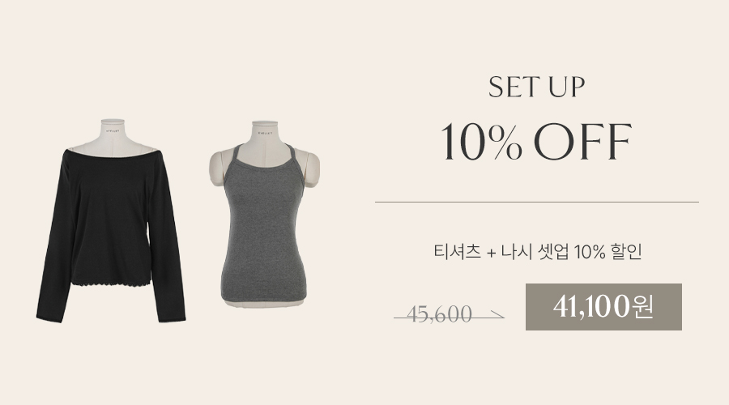Click the right sleeve cuff of black top
This screenshot has height=405, width=729.
(172, 318)
